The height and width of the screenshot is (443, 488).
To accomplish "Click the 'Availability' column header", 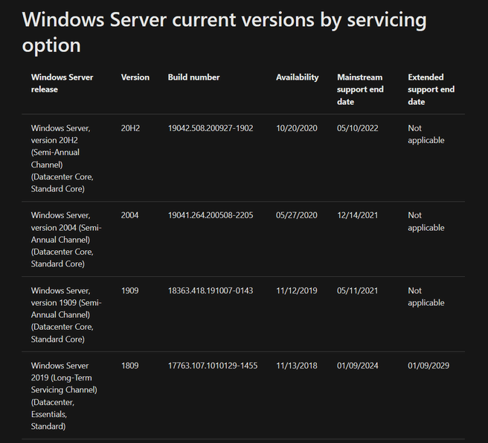I will (x=298, y=77).
